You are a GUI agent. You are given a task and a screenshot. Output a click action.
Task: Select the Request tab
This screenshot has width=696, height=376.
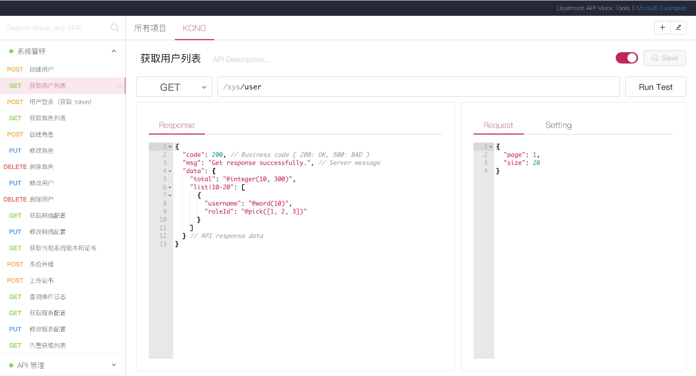click(498, 125)
